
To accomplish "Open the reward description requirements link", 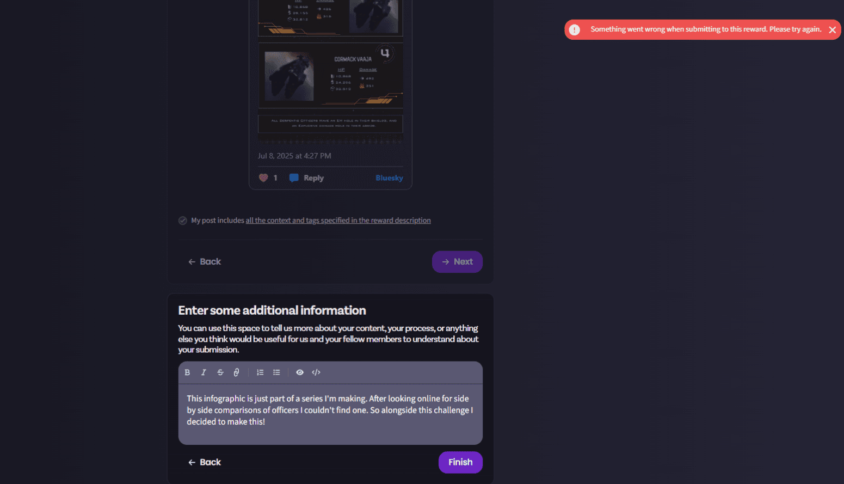I will (x=338, y=220).
